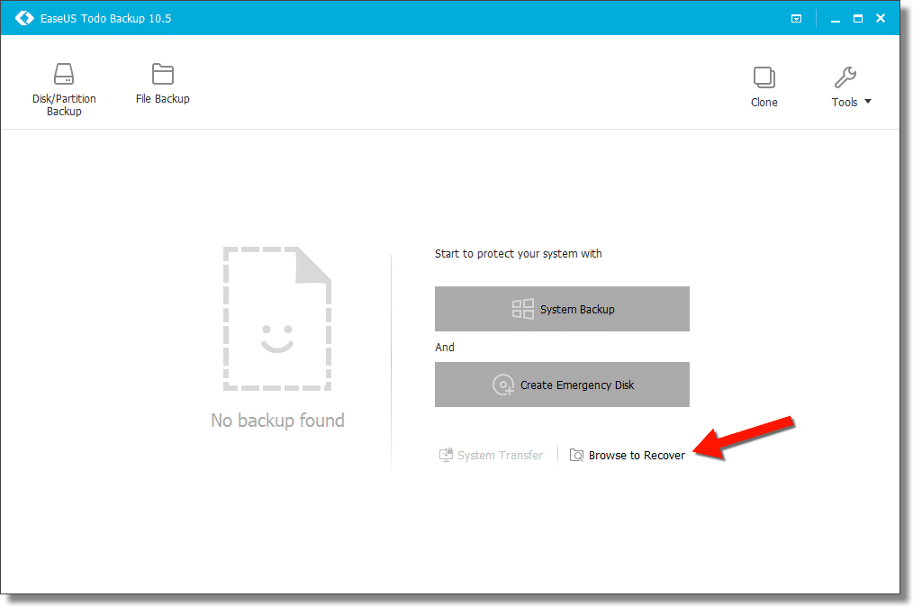Expand the Tools dropdown arrow
The width and height of the screenshot is (913, 607).
pos(868,102)
